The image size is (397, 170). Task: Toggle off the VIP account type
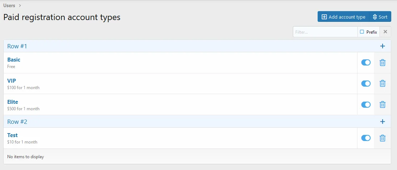[366, 83]
